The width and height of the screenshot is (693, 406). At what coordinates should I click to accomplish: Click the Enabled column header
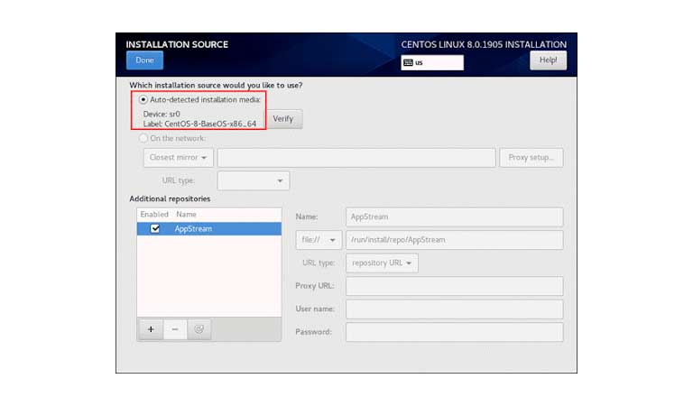pyautogui.click(x=154, y=214)
